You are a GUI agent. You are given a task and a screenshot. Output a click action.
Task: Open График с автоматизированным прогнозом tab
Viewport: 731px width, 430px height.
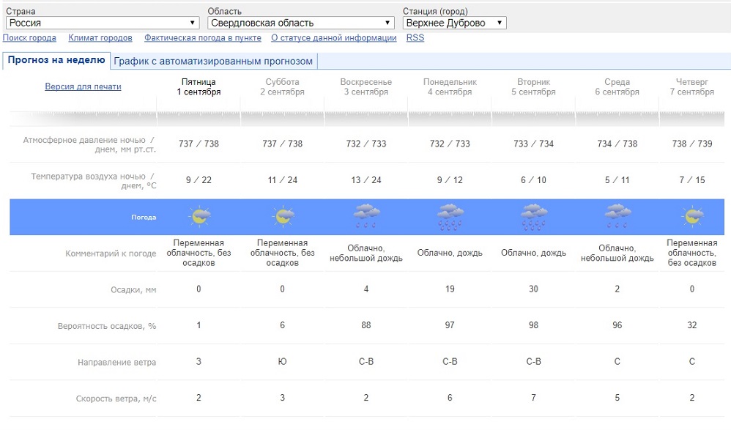click(x=213, y=61)
